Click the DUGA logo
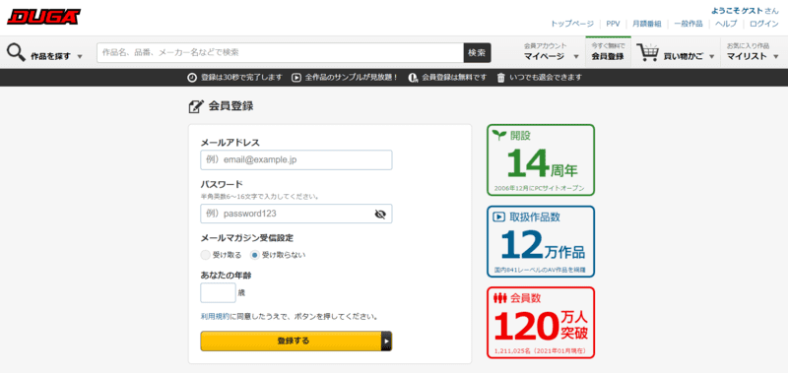 pos(43,17)
